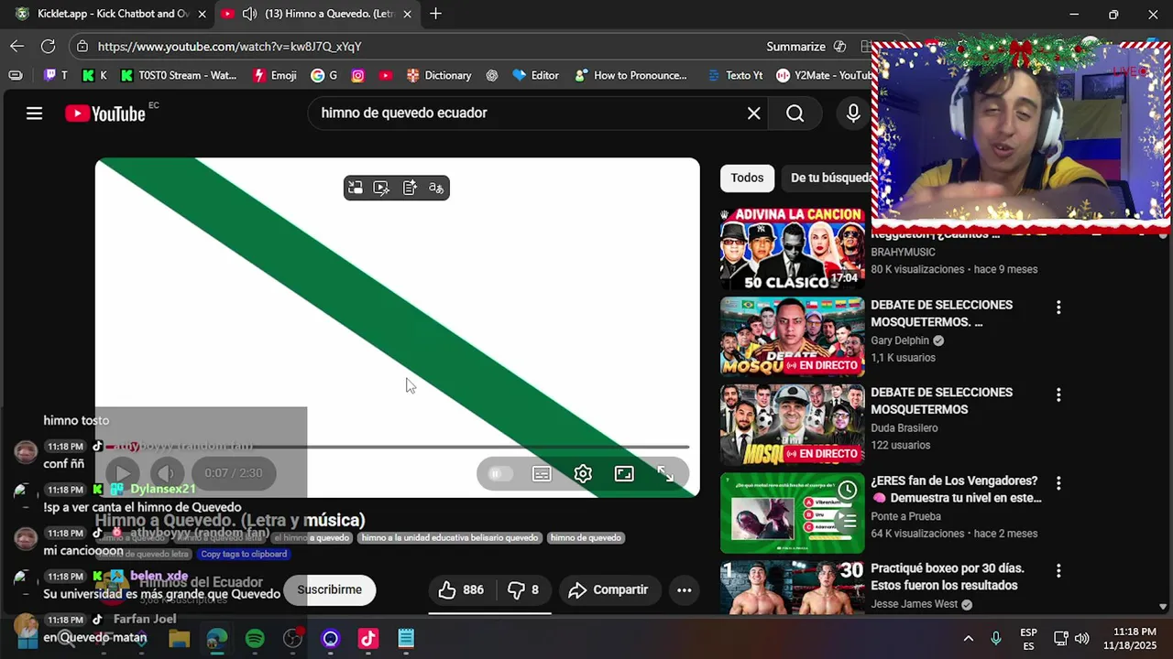This screenshot has height=659, width=1173.
Task: Open options for Practiqué boxeo video
Action: (1058, 571)
